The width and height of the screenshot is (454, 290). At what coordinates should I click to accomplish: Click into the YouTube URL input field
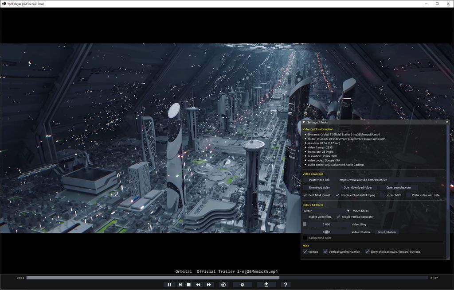pyautogui.click(x=386, y=180)
